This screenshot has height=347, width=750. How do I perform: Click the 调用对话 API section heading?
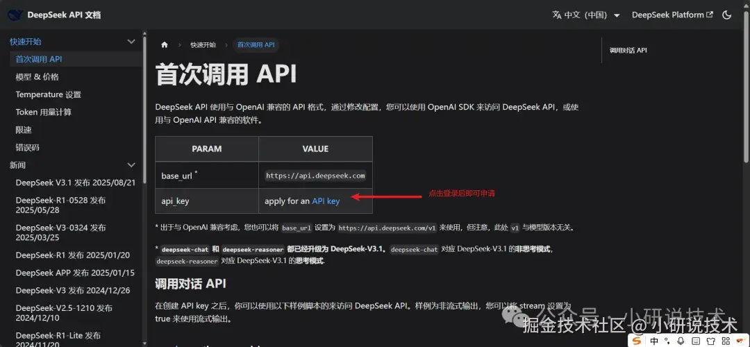(190, 284)
